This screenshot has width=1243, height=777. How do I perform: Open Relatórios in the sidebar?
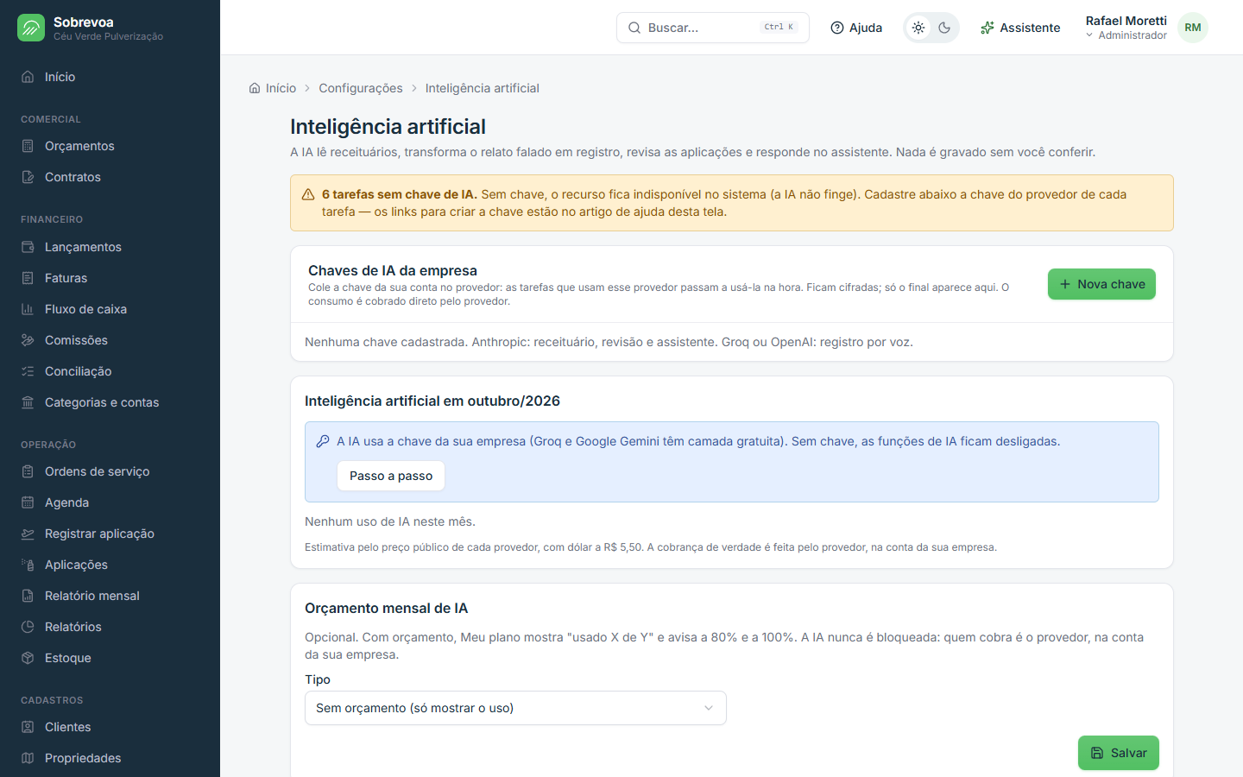coord(110,627)
